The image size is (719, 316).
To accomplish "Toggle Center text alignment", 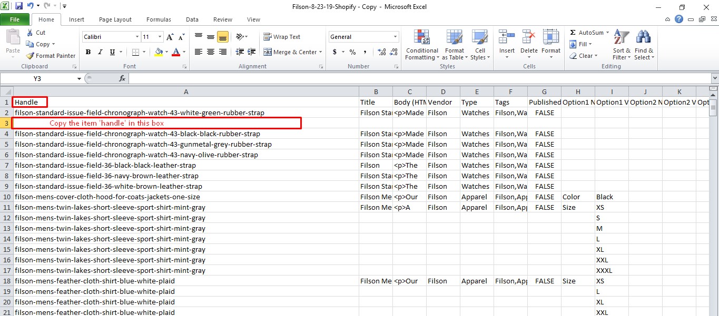I will [211, 52].
